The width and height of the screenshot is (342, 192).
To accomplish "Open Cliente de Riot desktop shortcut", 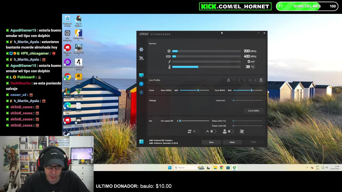I will (x=67, y=50).
